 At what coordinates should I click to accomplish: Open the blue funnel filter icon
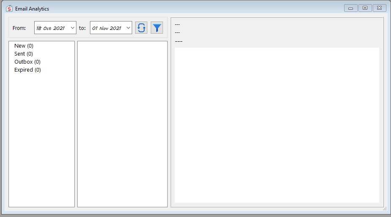coord(157,28)
